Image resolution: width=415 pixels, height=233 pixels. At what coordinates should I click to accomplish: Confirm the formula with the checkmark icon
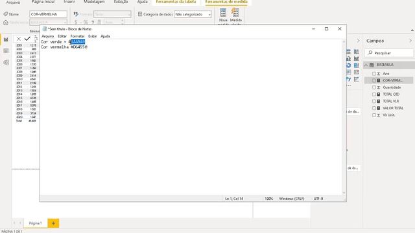click(27, 39)
